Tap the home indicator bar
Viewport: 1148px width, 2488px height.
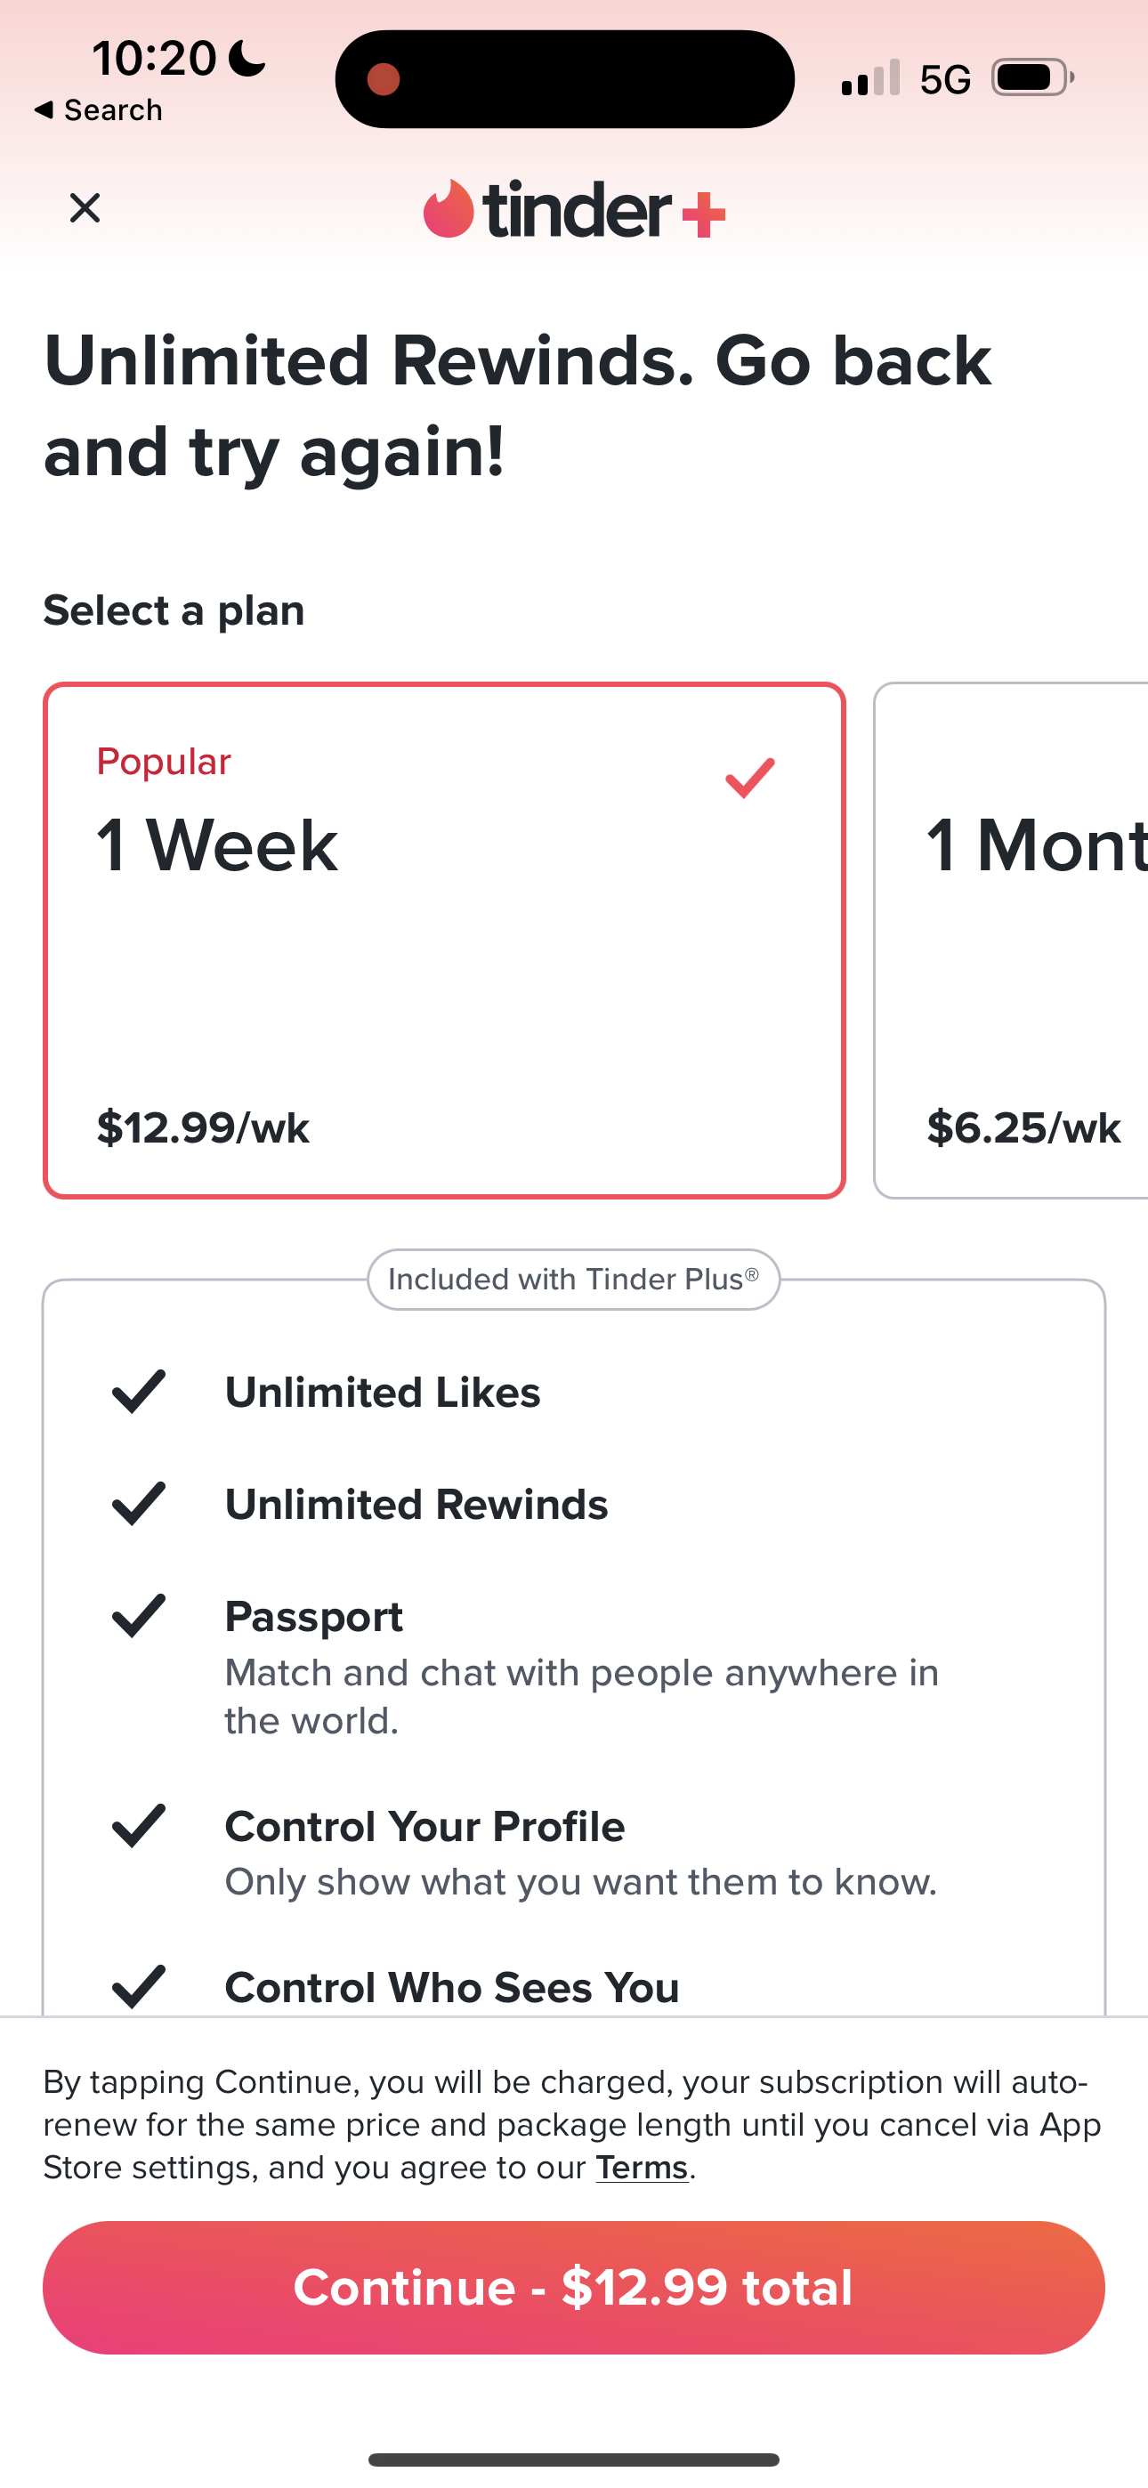pos(573,2459)
